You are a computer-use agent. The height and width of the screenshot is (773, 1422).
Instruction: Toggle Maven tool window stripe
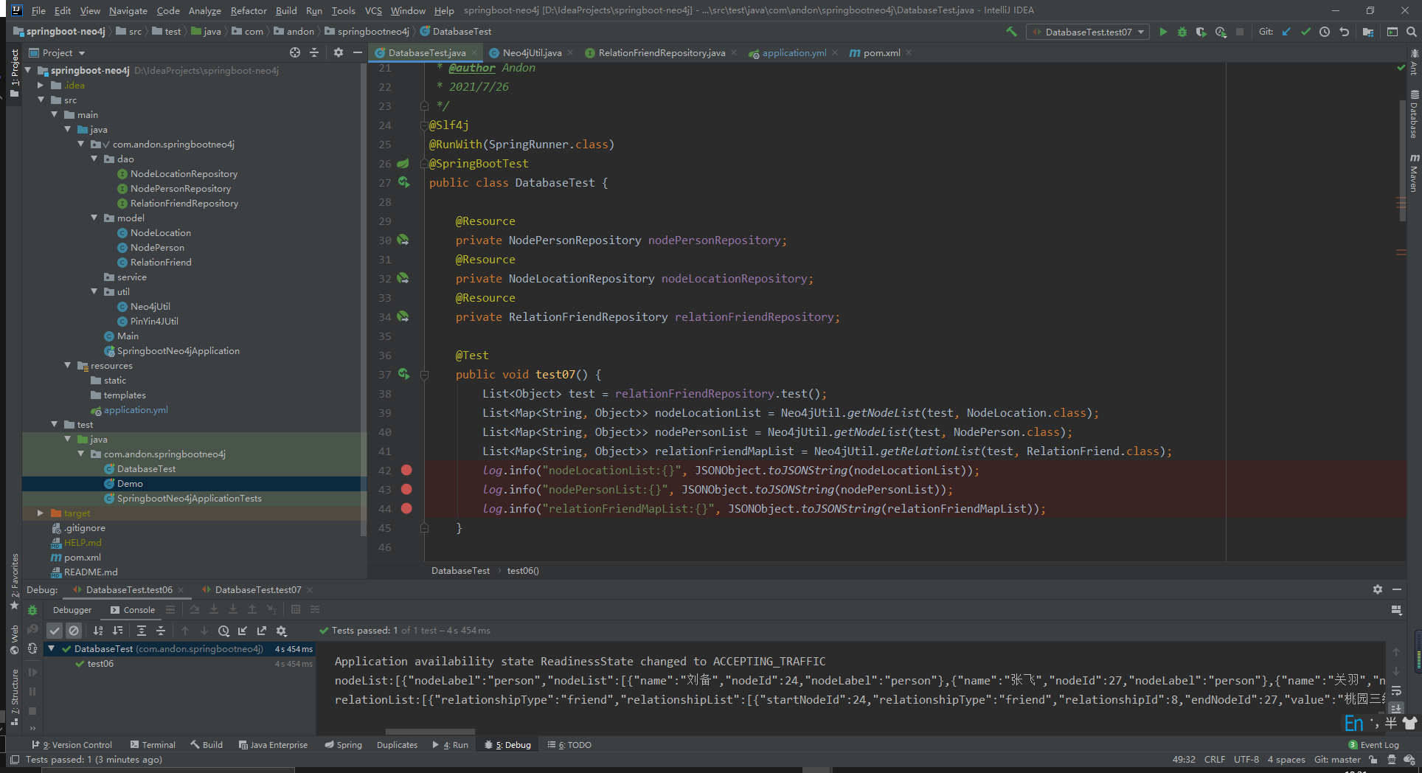coord(1414,173)
